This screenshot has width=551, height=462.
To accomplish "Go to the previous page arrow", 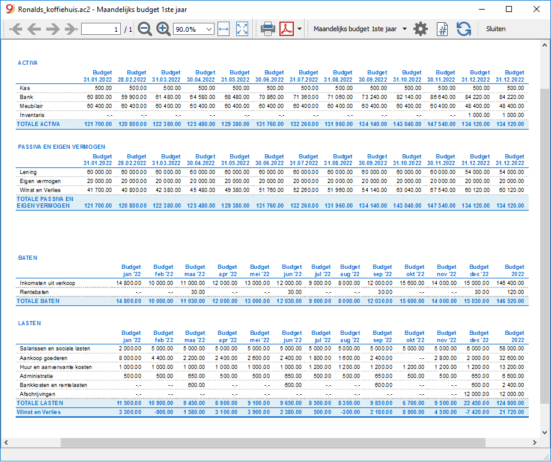I will point(34,29).
